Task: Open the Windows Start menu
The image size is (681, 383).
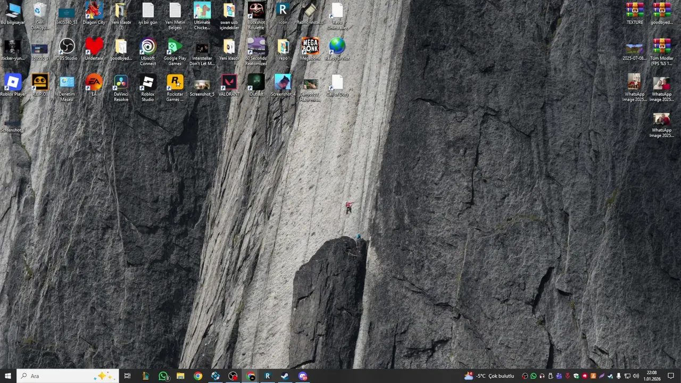Action: (8, 376)
